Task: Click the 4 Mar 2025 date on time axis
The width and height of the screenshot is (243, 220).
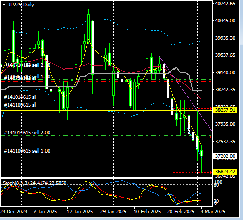Action: pyautogui.click(x=213, y=212)
